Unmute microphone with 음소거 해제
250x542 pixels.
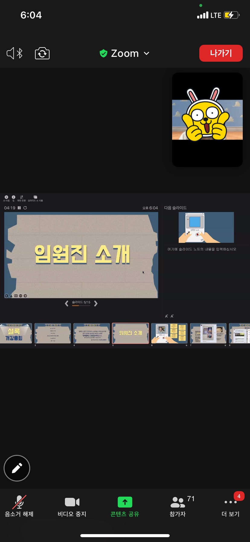19,506
